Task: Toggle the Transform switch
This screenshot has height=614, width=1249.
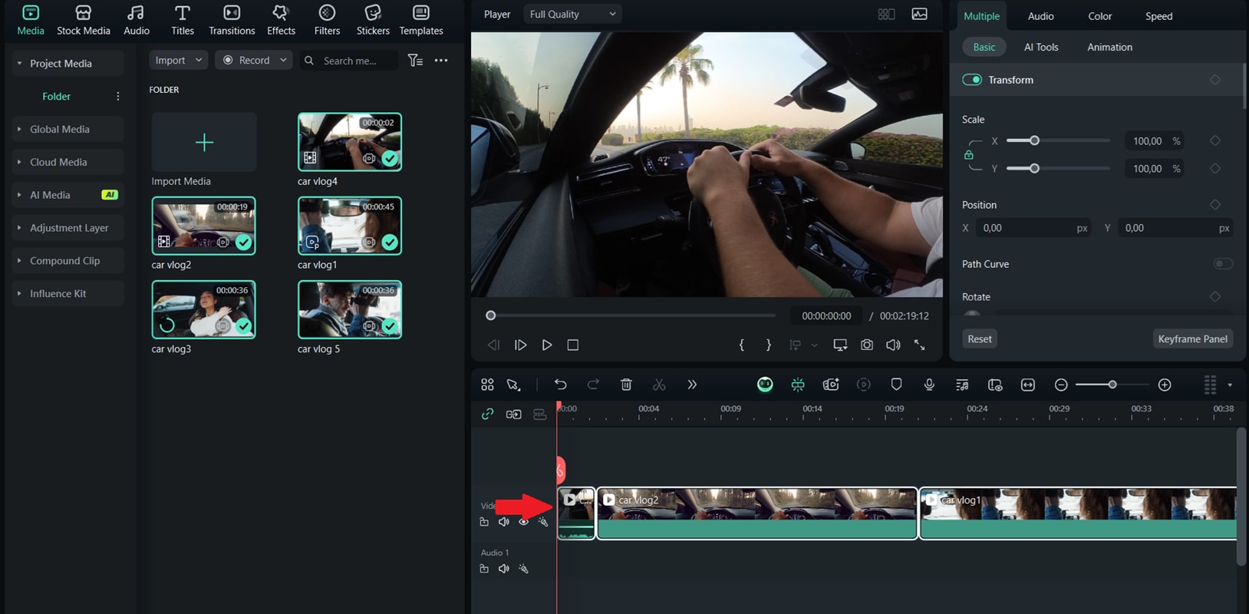Action: [972, 80]
